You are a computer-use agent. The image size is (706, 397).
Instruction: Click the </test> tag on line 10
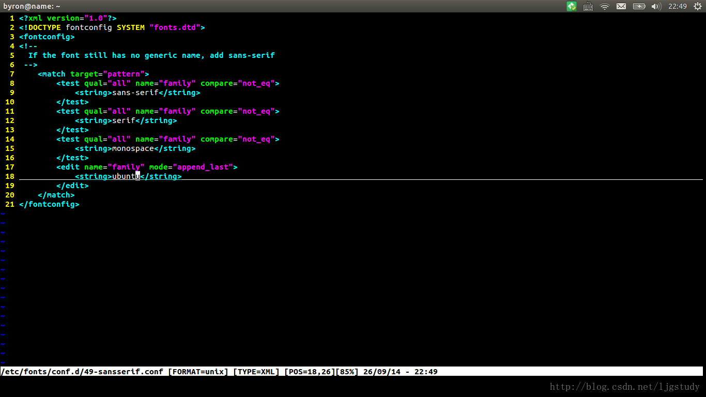72,102
